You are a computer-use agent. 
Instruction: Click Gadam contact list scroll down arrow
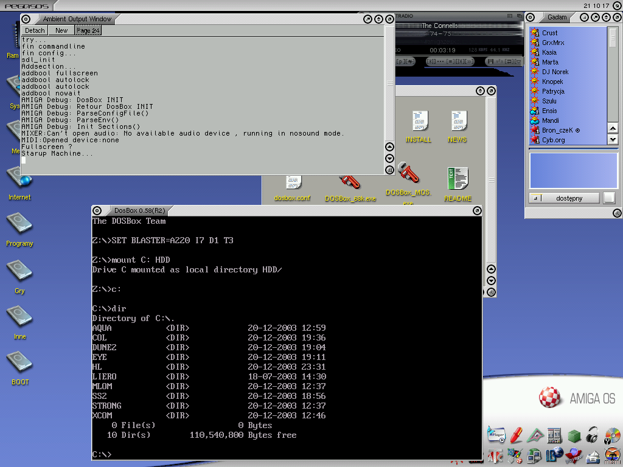tap(613, 139)
